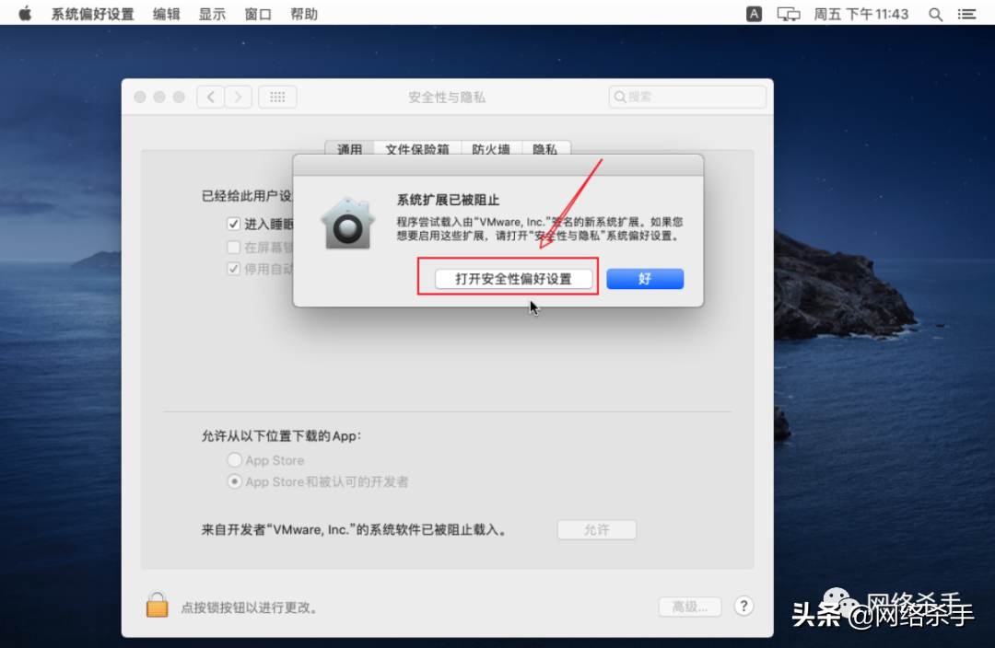Go forward with the right arrow button
Image resolution: width=995 pixels, height=648 pixels.
click(x=238, y=97)
